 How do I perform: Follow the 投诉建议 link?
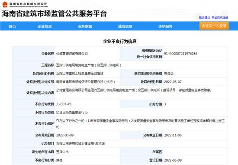[204, 17]
